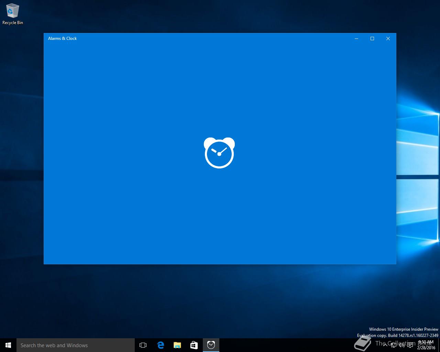Viewport: 440px width, 352px height.
Task: Click the Search the web and Windows box
Action: 76,345
